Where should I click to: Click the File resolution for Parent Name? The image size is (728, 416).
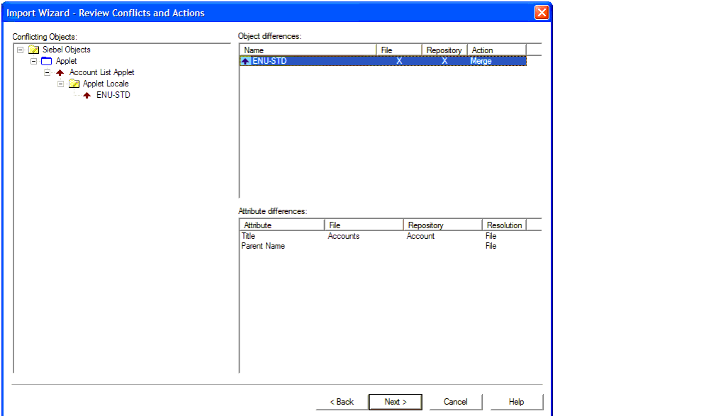point(491,246)
